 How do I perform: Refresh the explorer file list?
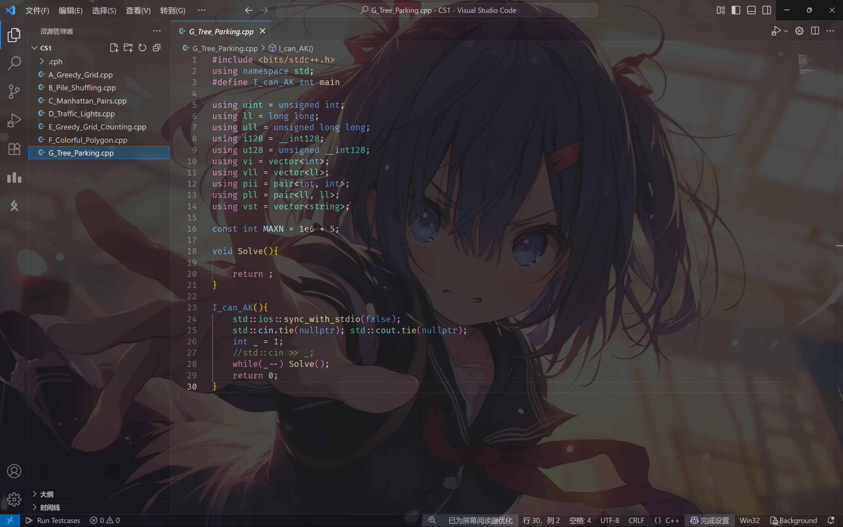[142, 48]
